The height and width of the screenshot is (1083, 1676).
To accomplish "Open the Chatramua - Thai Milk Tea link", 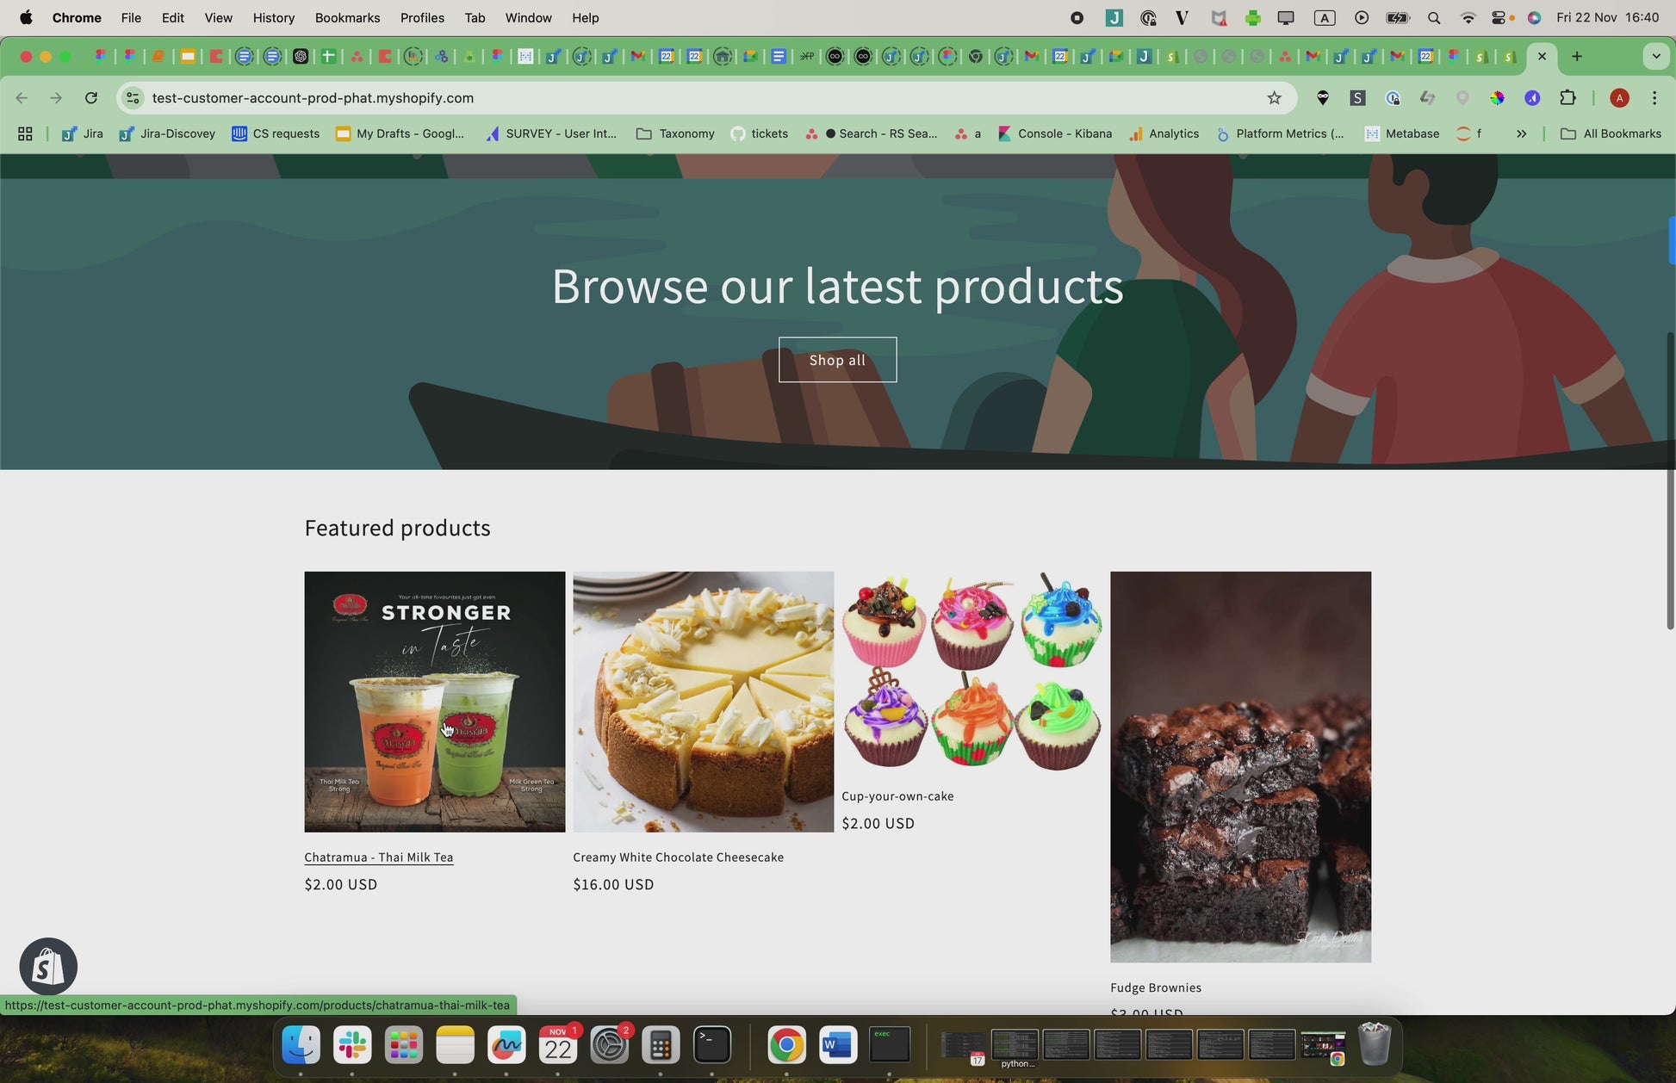I will coord(379,857).
